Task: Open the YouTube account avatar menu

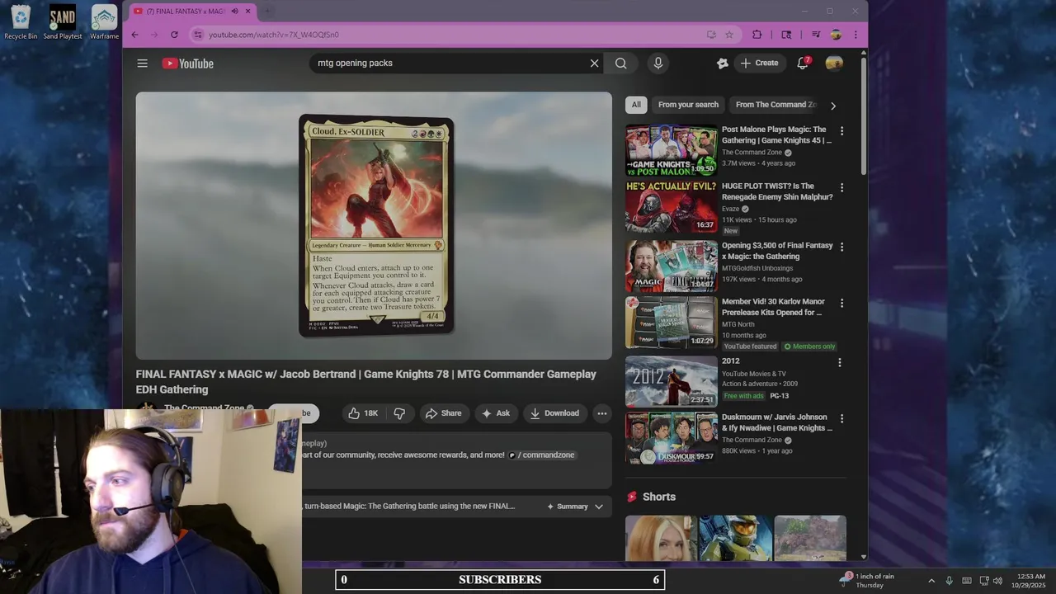Action: click(x=834, y=64)
